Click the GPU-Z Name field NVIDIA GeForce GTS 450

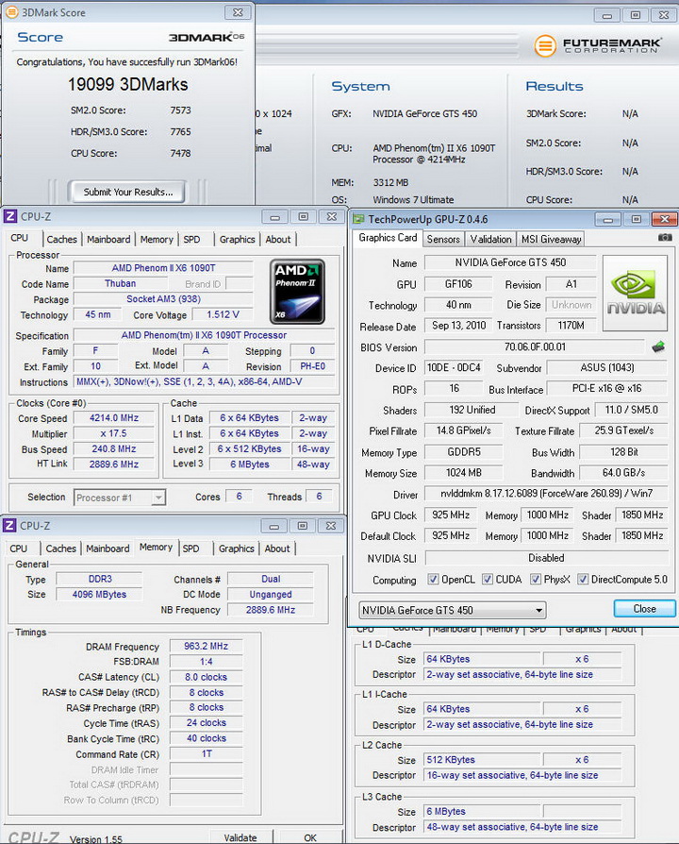tap(510, 262)
